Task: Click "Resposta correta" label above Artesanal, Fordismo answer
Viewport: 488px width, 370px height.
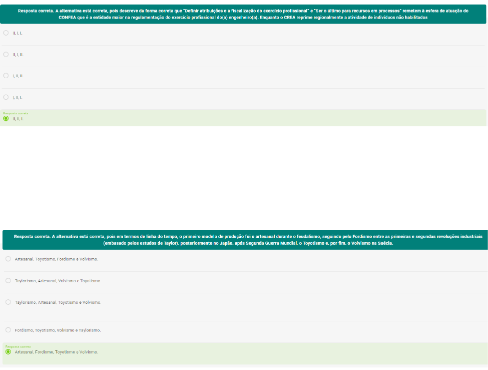Action: tap(18, 346)
